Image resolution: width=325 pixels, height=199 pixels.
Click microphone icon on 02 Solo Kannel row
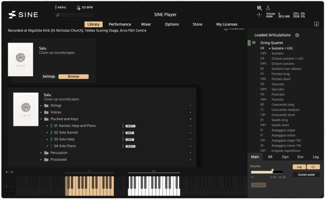pyautogui.click(x=123, y=132)
